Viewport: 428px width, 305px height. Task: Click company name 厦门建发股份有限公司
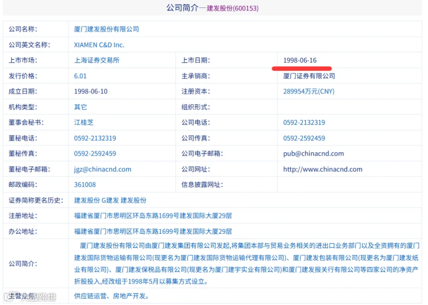pyautogui.click(x=107, y=29)
